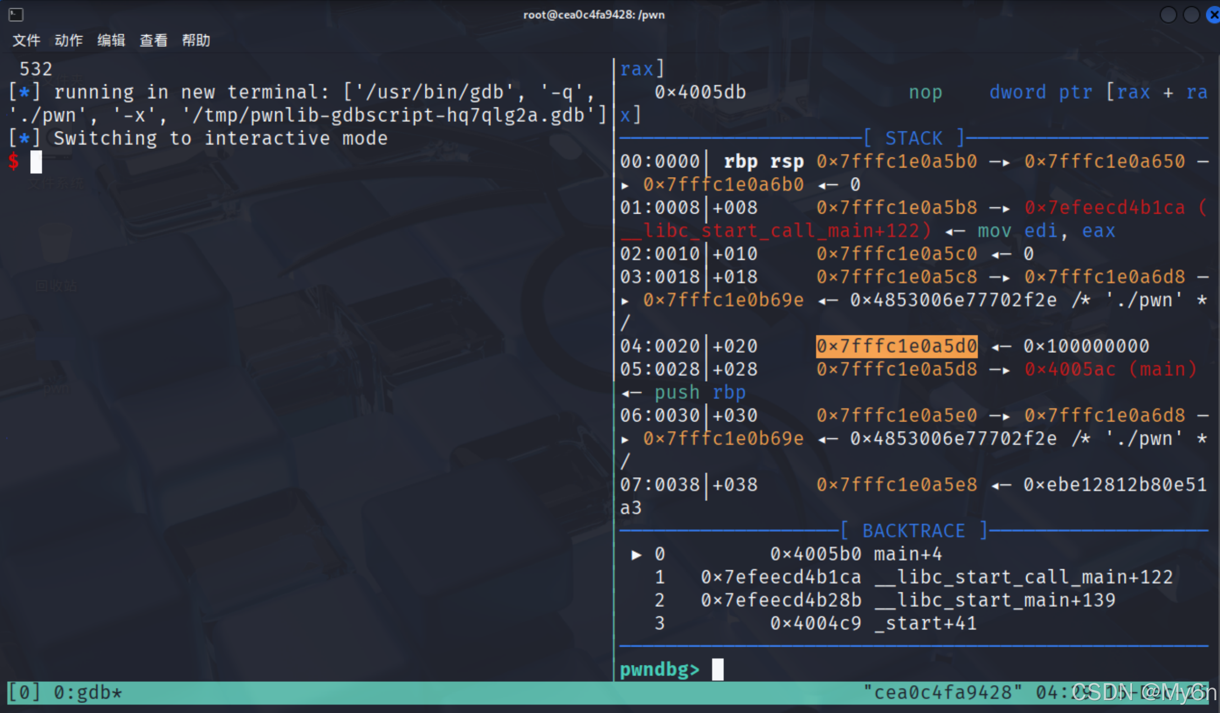
Task: Click the STACK section header
Action: (914, 138)
